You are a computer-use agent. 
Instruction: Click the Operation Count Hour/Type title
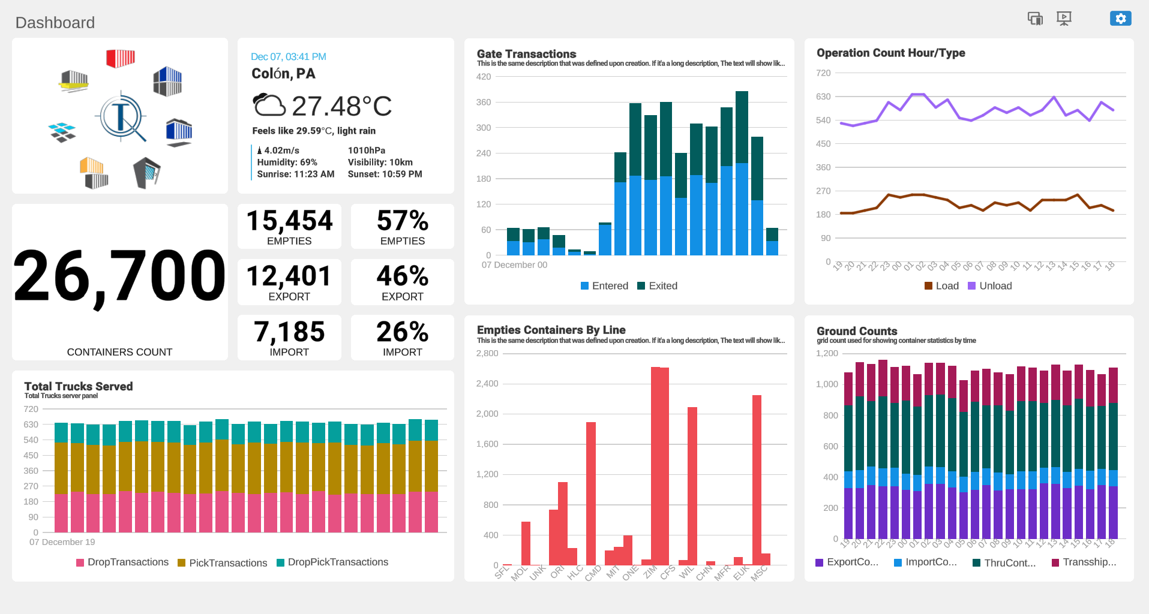tap(890, 53)
